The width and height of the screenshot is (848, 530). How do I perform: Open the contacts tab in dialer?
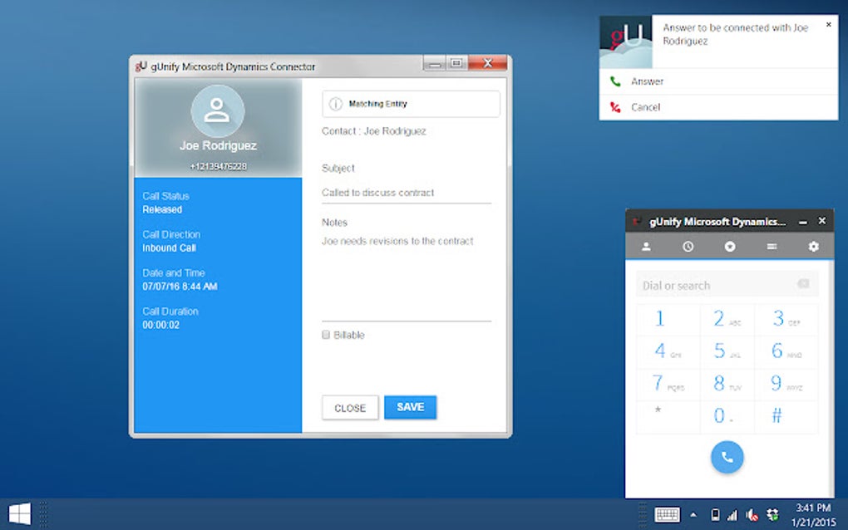(x=646, y=247)
